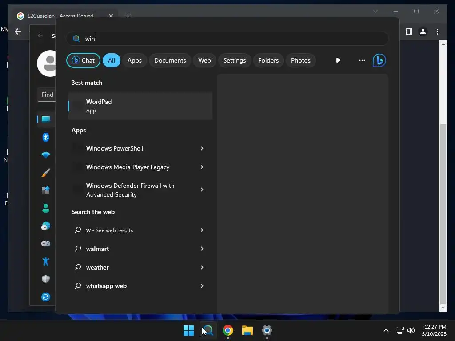Screen dimensions: 455x341
Task: Open the volume speaker tray icon
Action: click(x=411, y=330)
